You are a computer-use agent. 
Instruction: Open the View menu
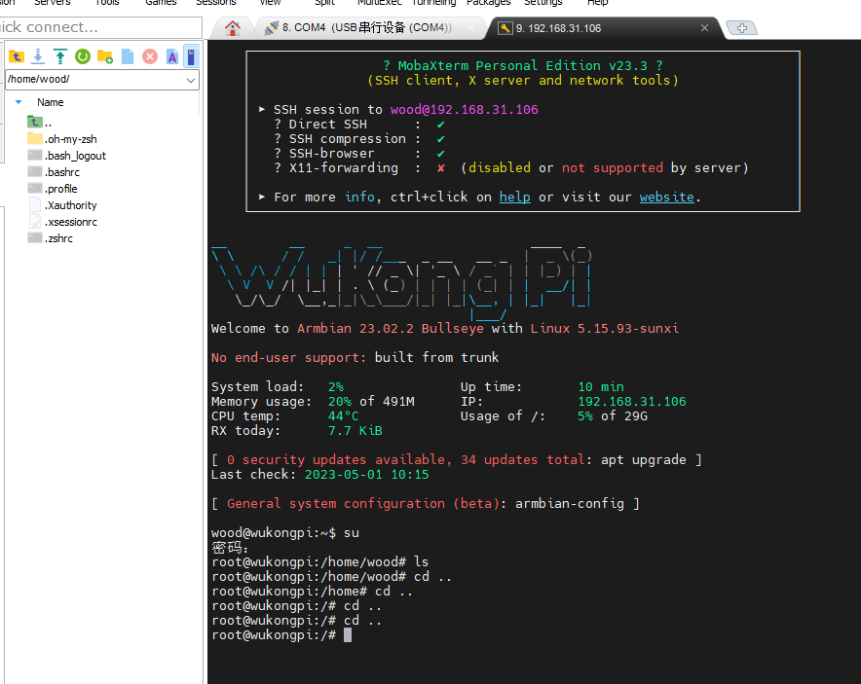[270, 3]
